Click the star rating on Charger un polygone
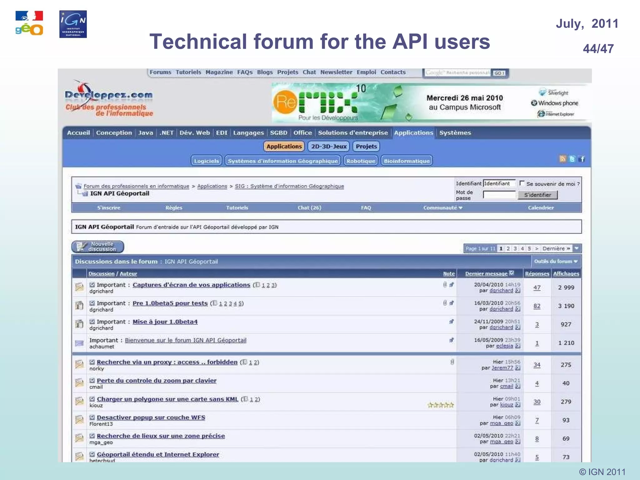640x480 pixels. click(441, 405)
